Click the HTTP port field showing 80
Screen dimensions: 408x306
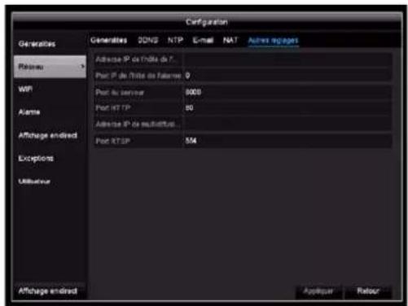[x=288, y=108]
